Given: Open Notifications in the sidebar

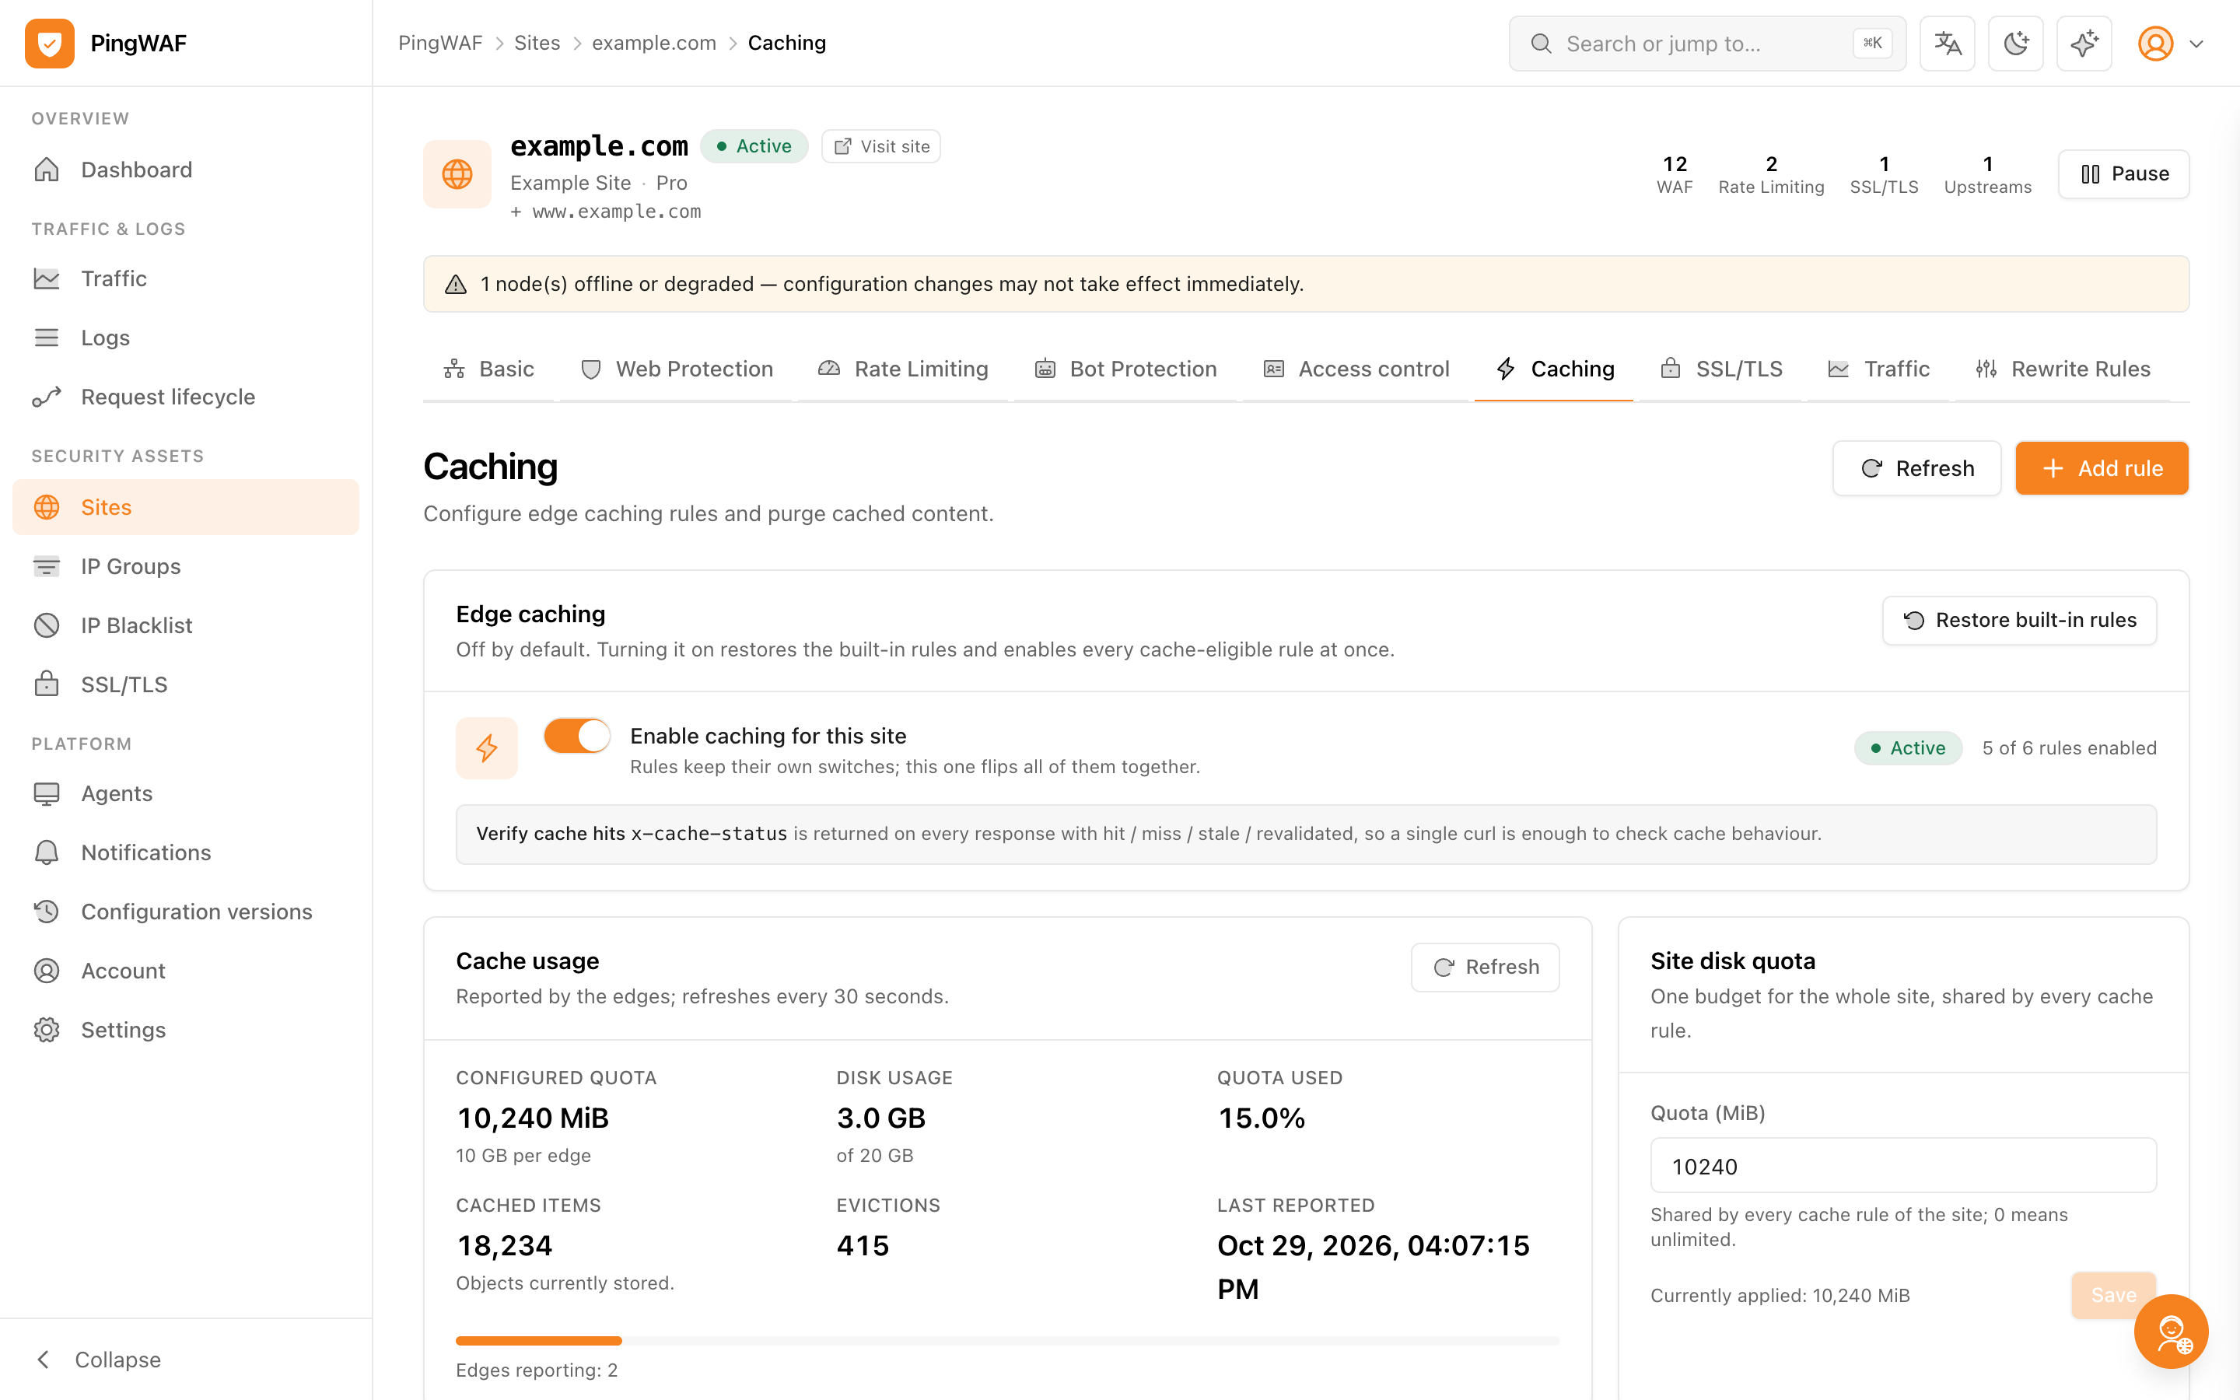Looking at the screenshot, I should click(186, 852).
